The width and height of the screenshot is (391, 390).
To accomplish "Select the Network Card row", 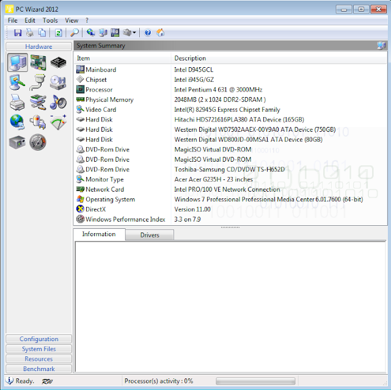I will pos(230,189).
